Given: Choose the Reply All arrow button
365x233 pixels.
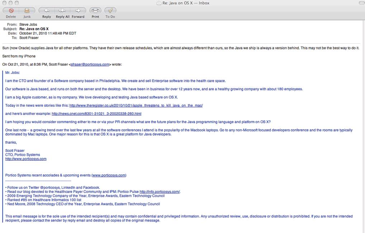Looking at the screenshot, I should tap(62, 11).
